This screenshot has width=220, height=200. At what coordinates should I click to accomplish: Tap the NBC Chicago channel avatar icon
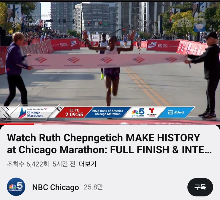pos(16,187)
